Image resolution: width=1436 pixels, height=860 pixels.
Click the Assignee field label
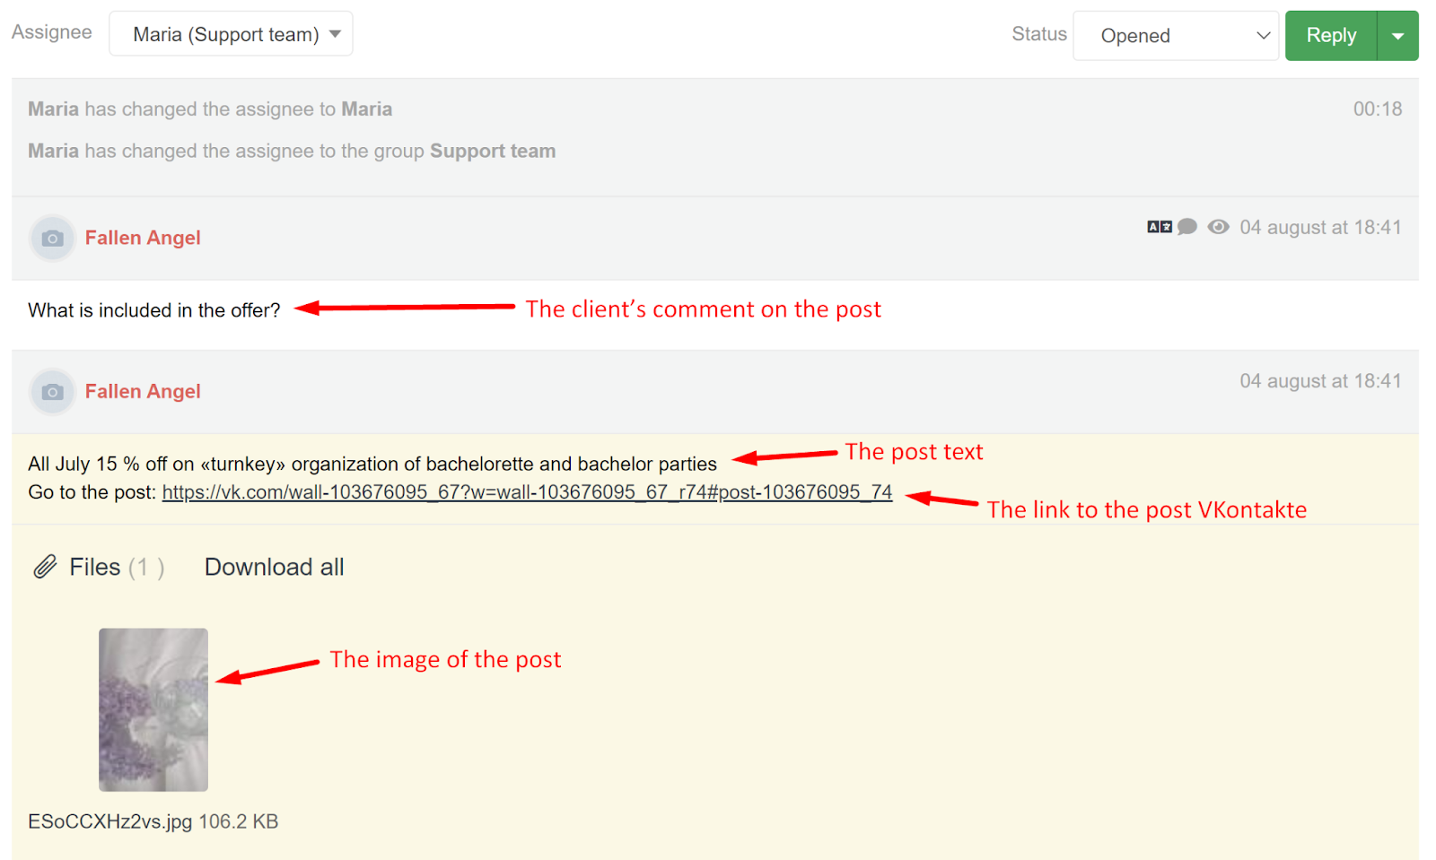[51, 31]
